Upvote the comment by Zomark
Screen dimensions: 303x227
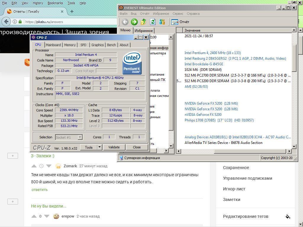coord(34,166)
